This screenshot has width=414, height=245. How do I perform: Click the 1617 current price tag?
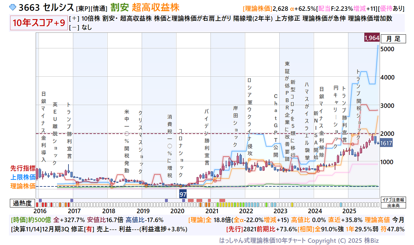[x=386, y=143]
